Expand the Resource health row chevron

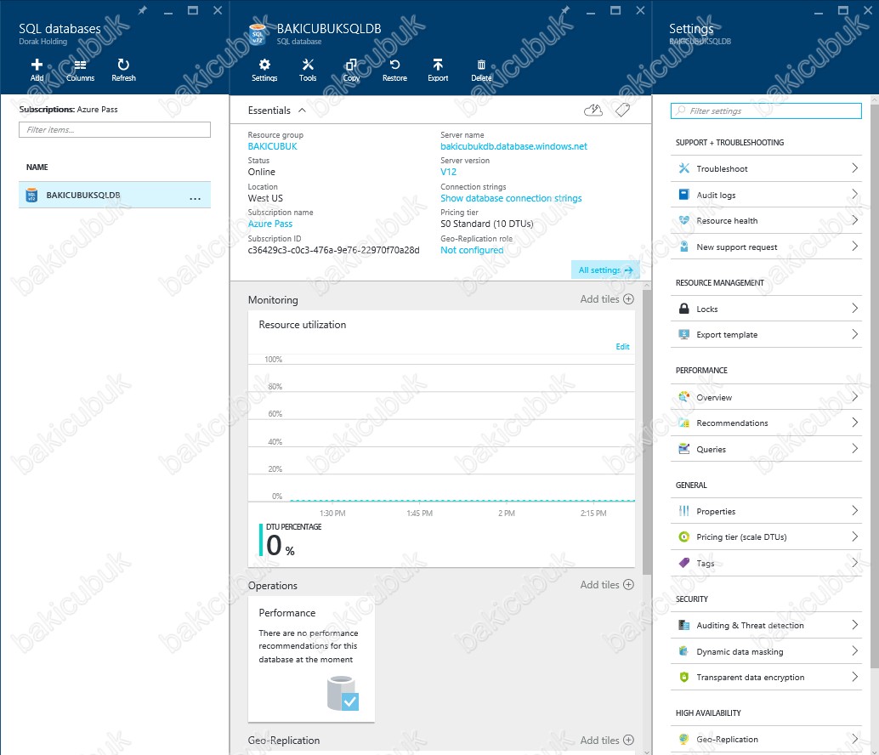[x=855, y=219]
